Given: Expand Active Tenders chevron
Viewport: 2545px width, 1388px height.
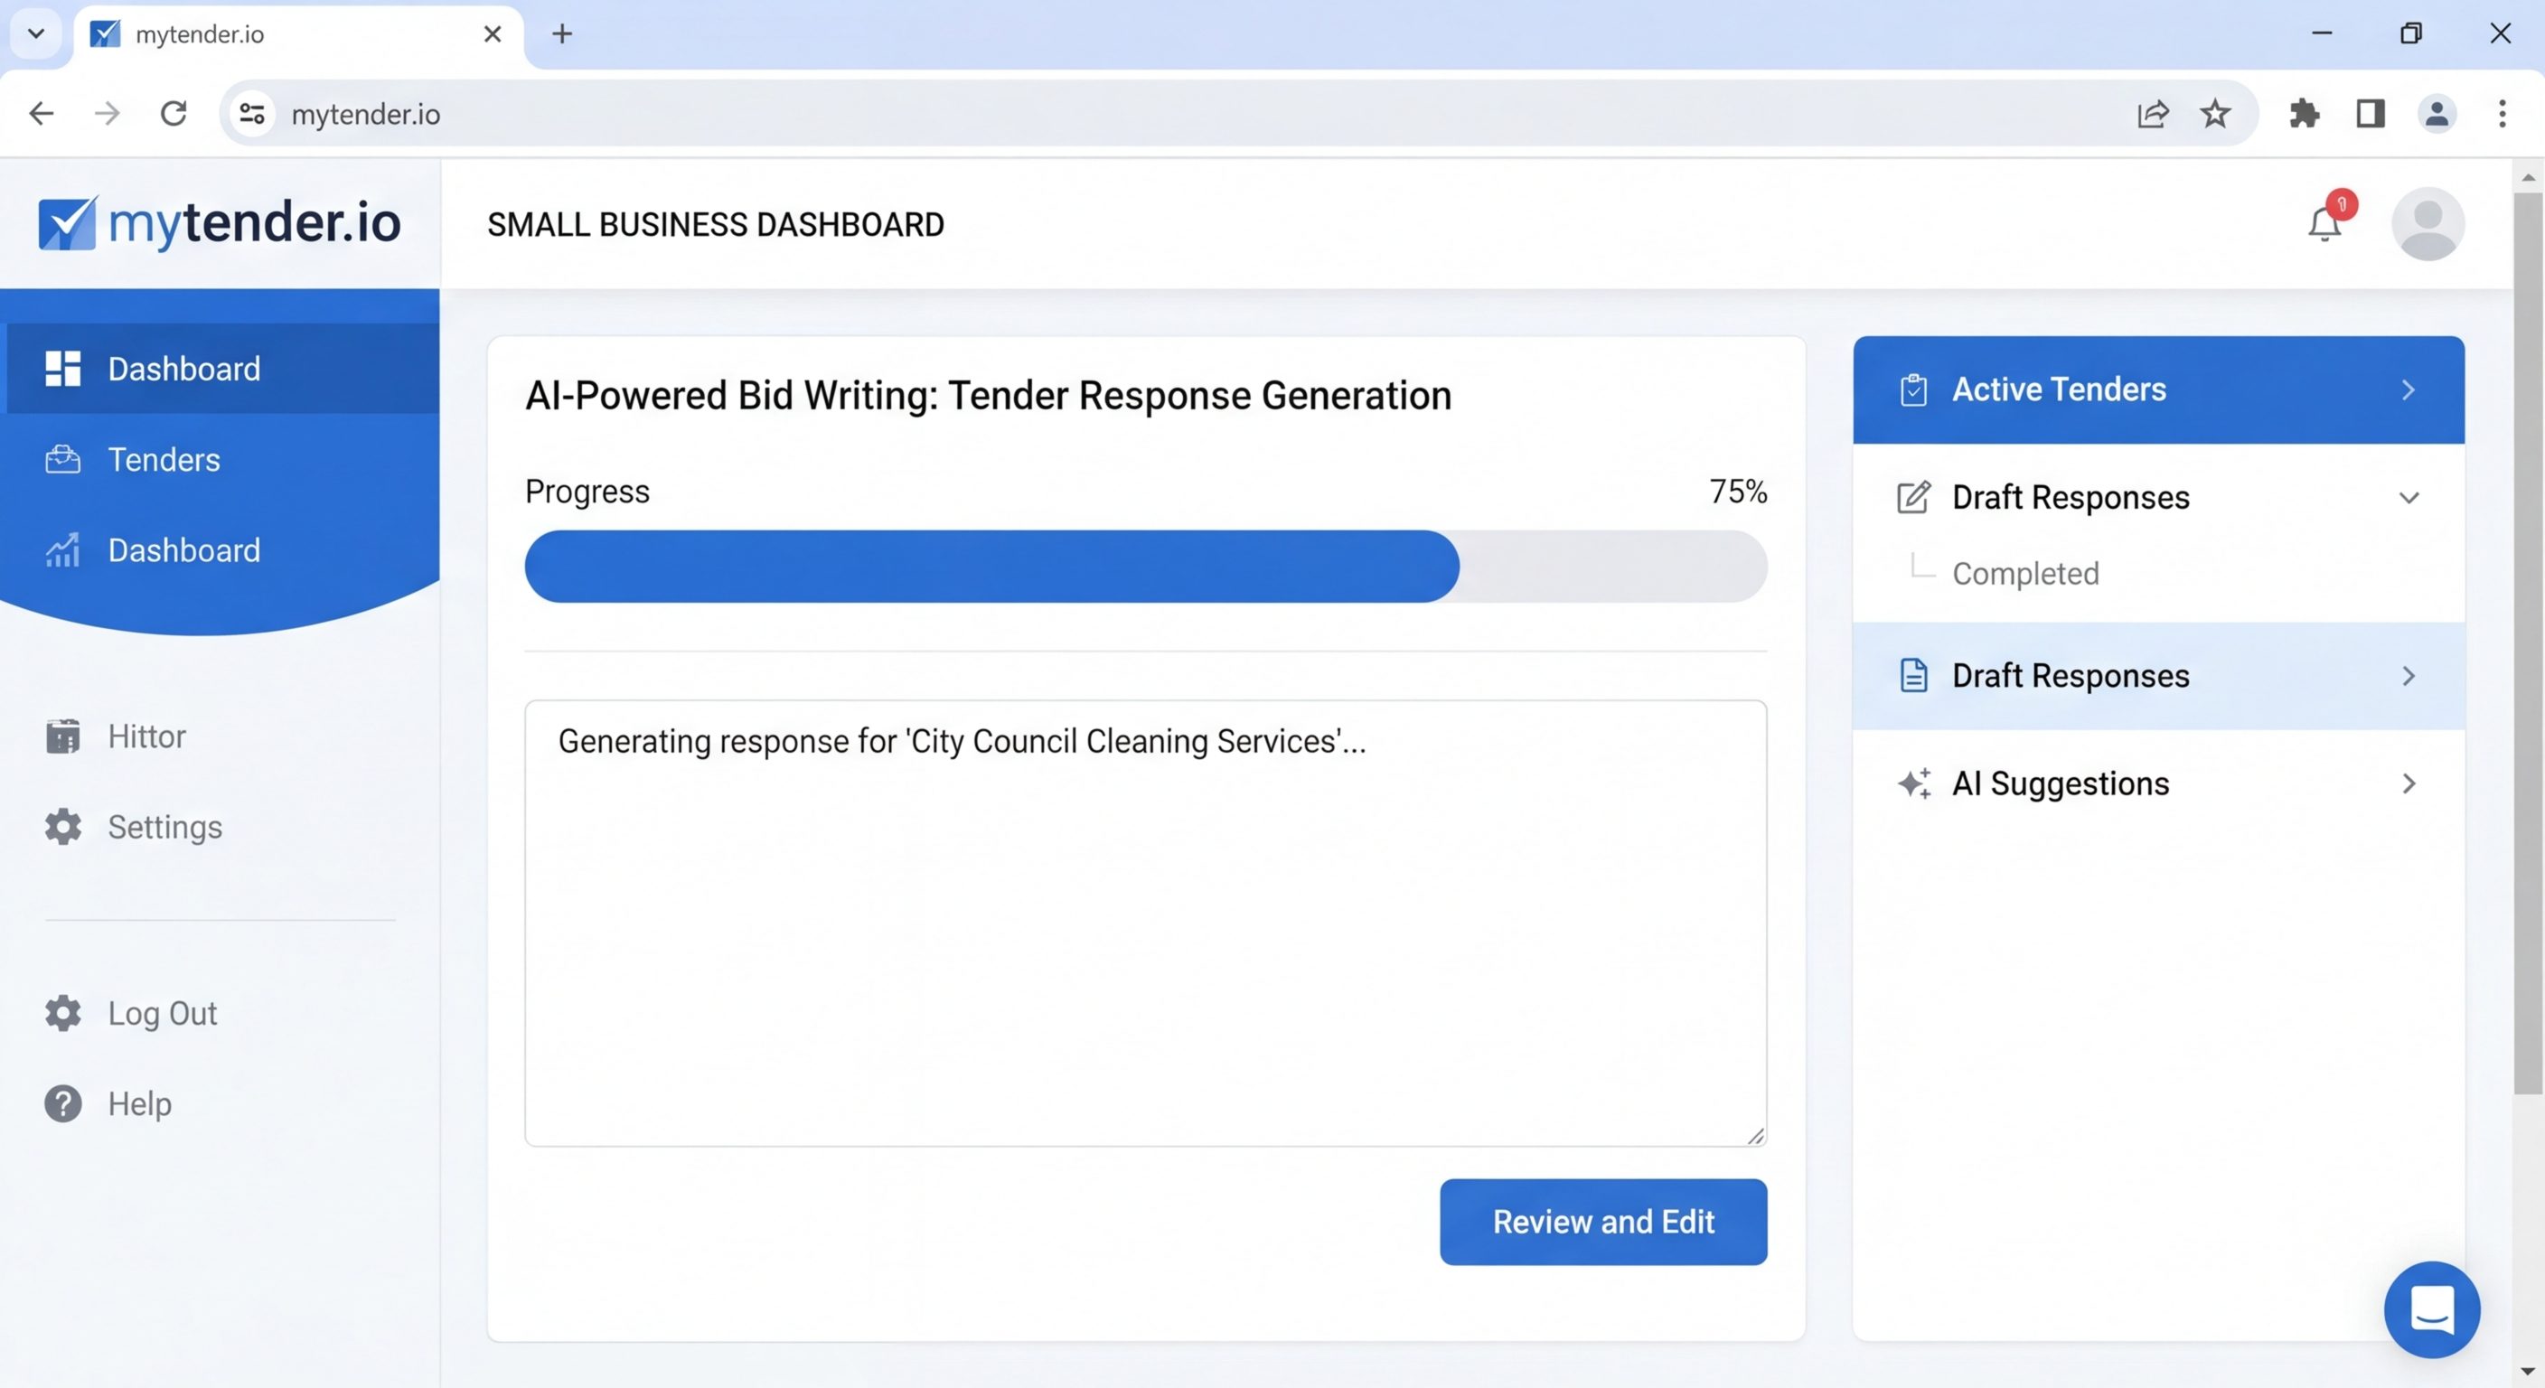Looking at the screenshot, I should coord(2409,390).
